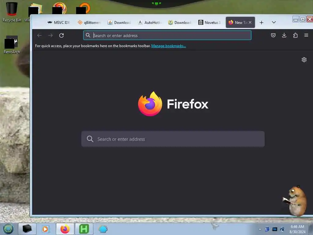Open the Windows Start orb
The height and width of the screenshot is (235, 313).
[x=8, y=229]
